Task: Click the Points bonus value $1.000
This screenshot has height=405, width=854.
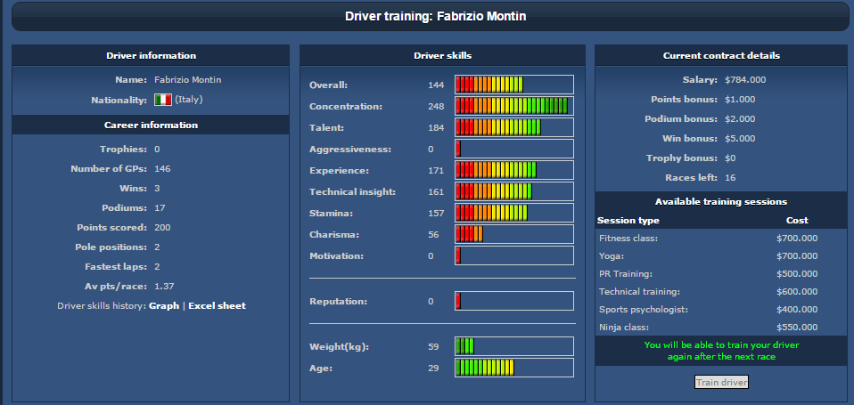Action: pos(740,100)
